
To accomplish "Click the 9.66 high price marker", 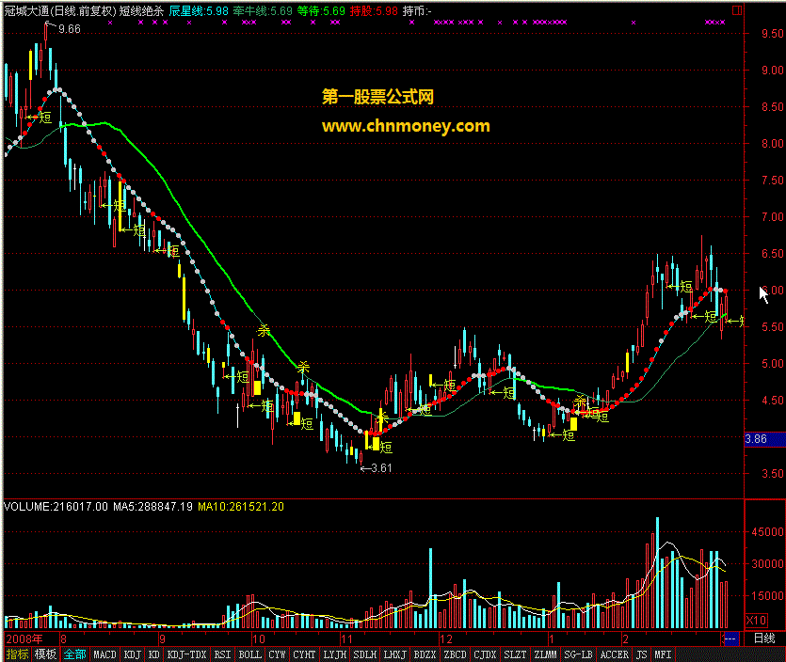I will 69,29.
